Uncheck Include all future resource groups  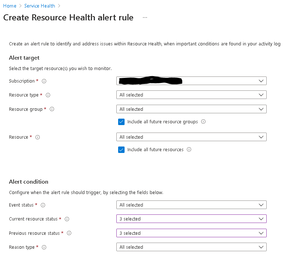[121, 122]
